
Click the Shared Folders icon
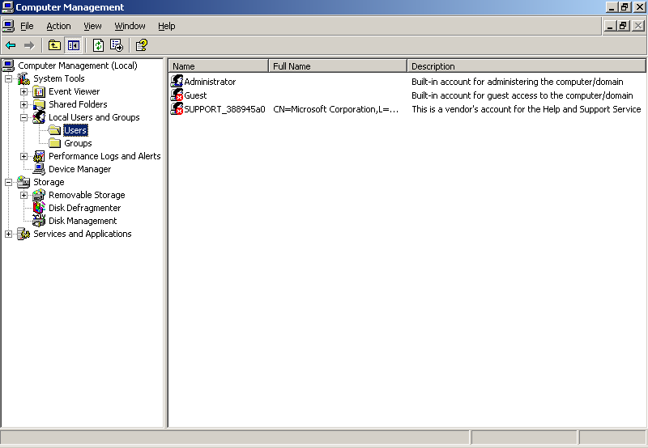[39, 104]
